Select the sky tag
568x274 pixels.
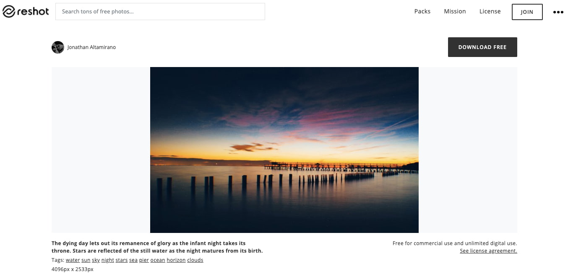(x=96, y=260)
